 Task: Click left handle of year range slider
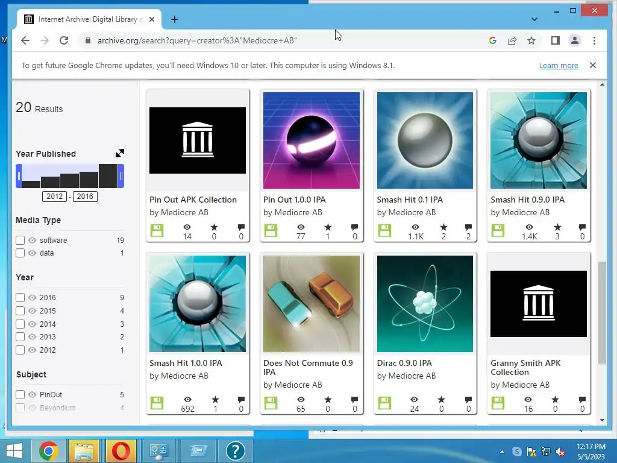(19, 176)
